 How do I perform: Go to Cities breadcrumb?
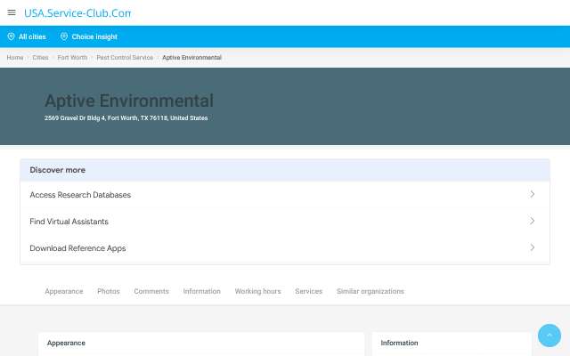coord(40,57)
